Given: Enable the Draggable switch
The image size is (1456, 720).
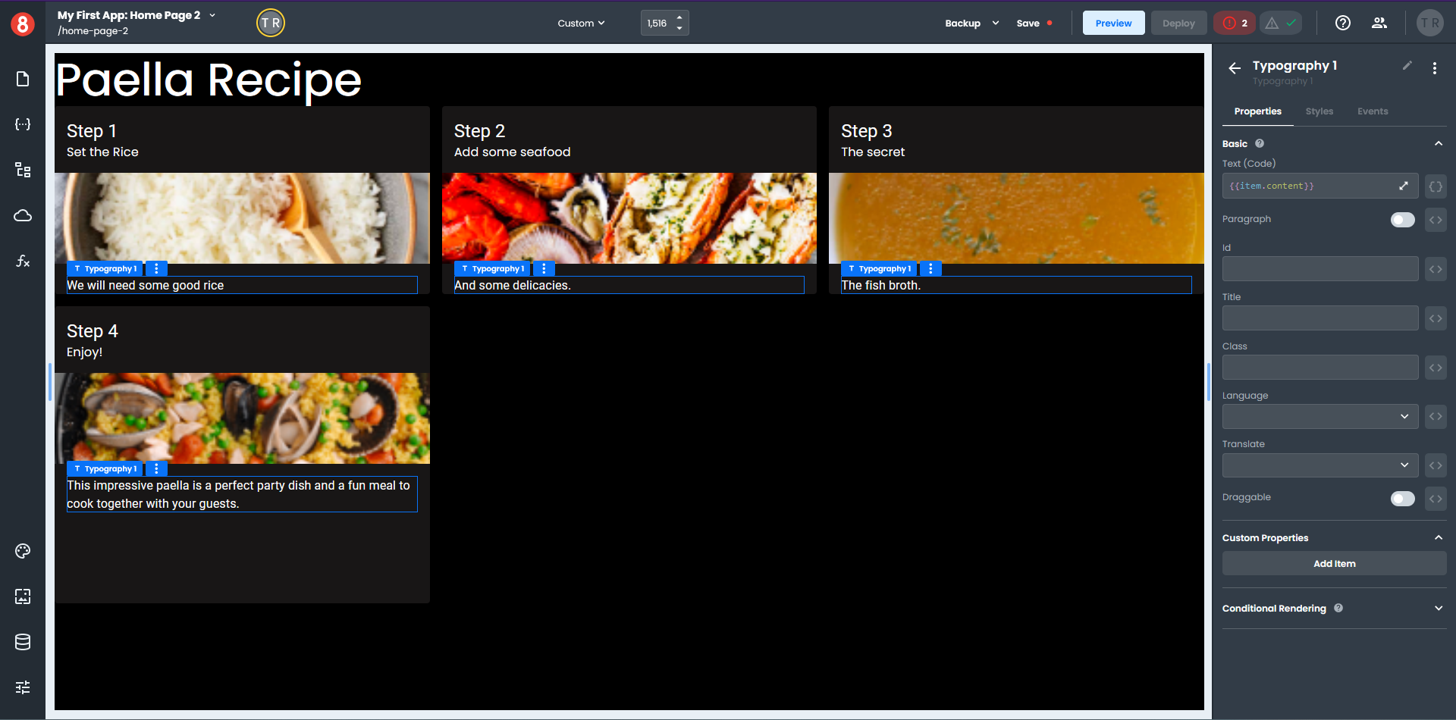Looking at the screenshot, I should pos(1402,499).
